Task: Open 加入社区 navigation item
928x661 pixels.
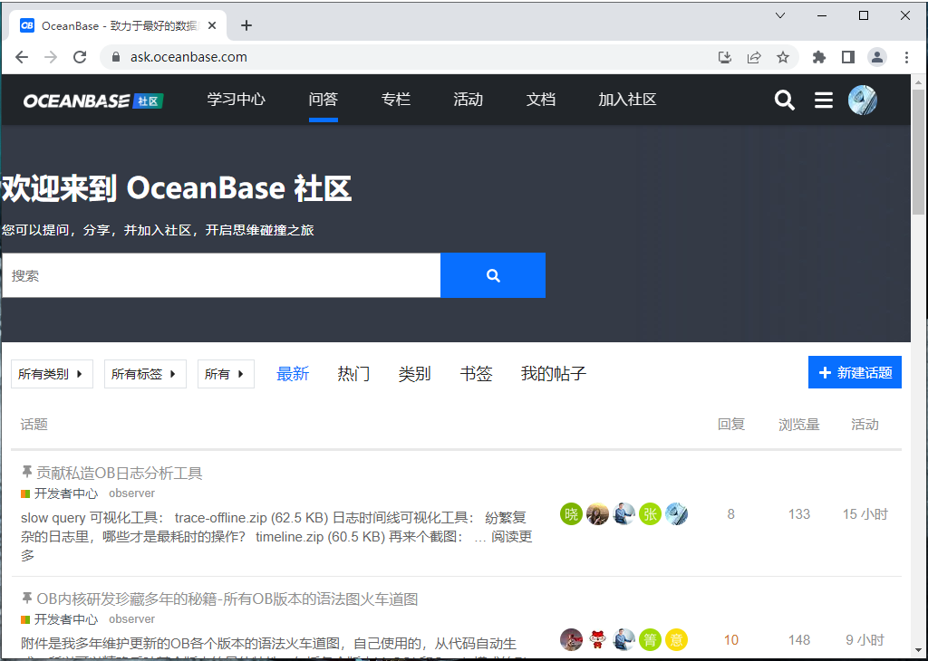Action: click(x=627, y=100)
